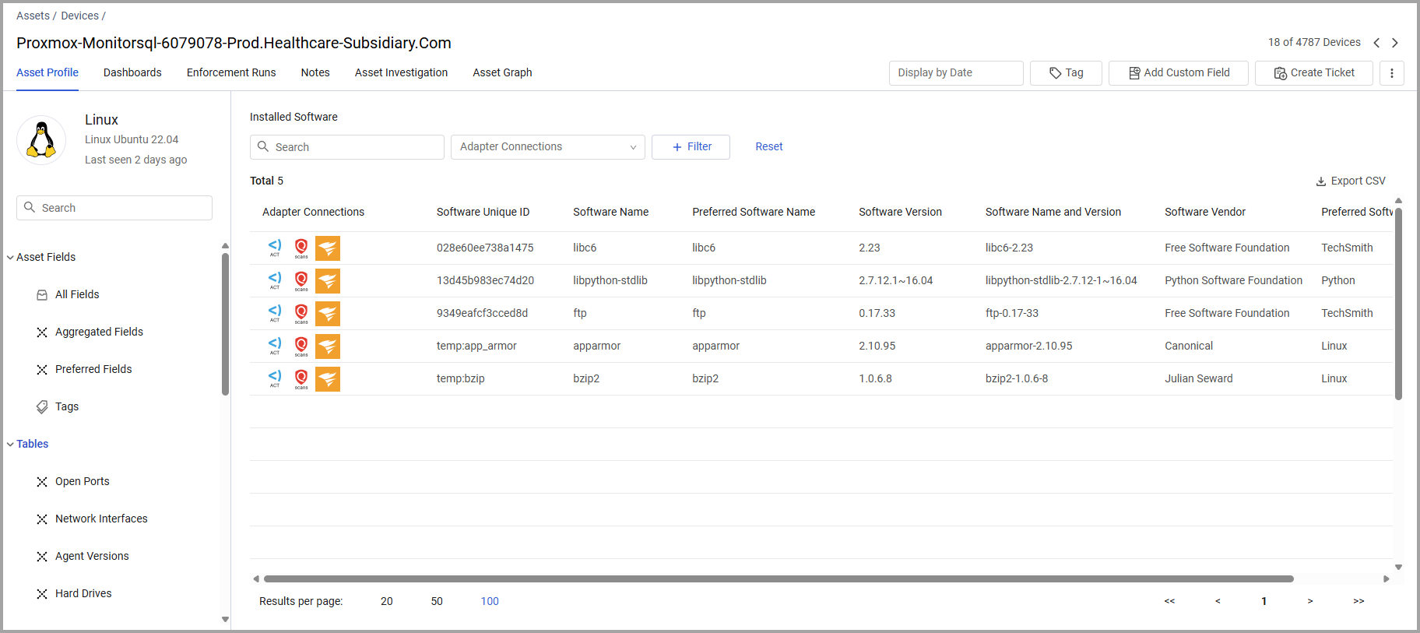Viewport: 1420px width, 633px height.
Task: Click the Create Ticket button
Action: (x=1314, y=73)
